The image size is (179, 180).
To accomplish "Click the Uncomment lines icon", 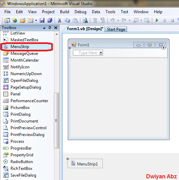I will (x=103, y=20).
